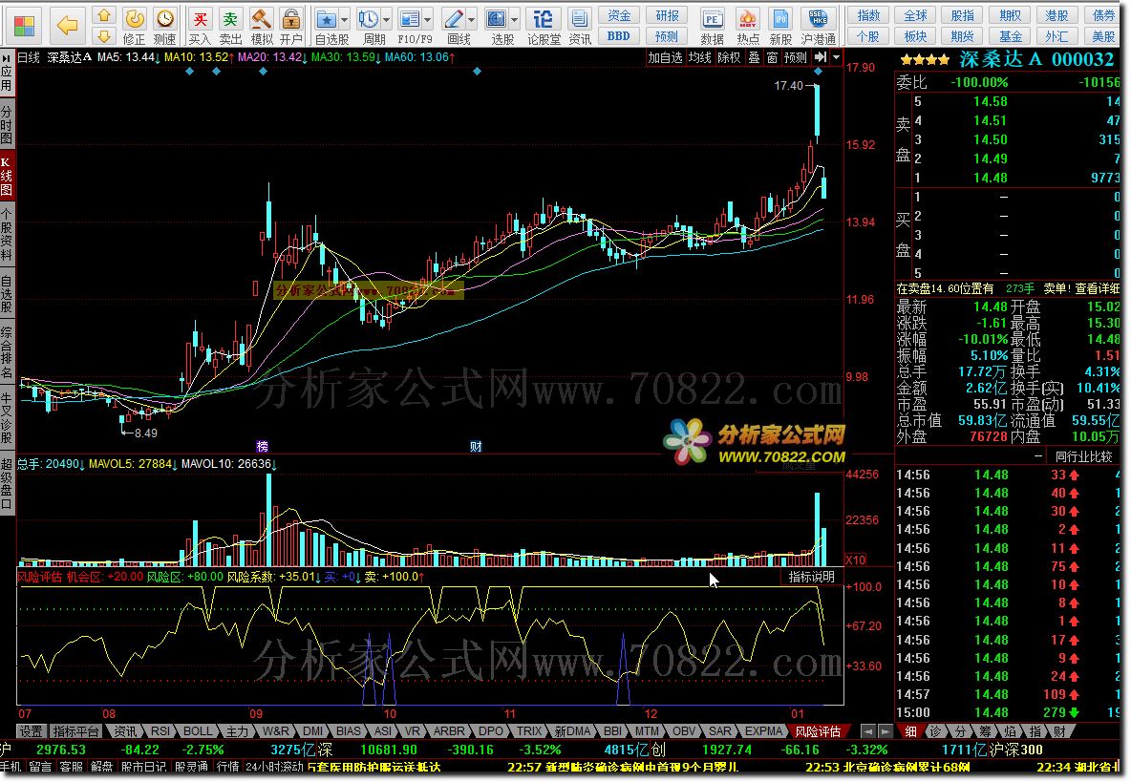Toggle chart 预测 forecast button

tap(796, 57)
